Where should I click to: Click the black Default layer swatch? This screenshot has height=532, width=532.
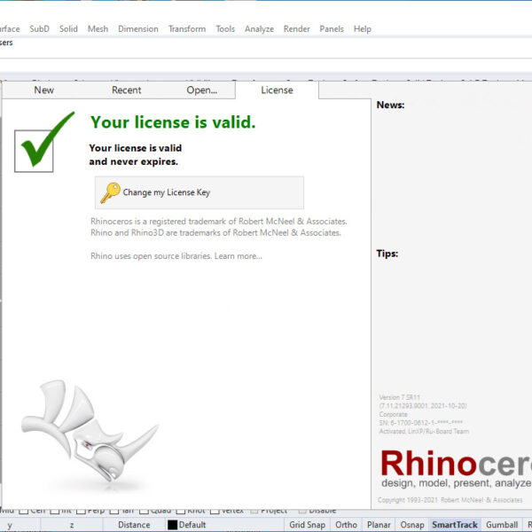pos(172,525)
